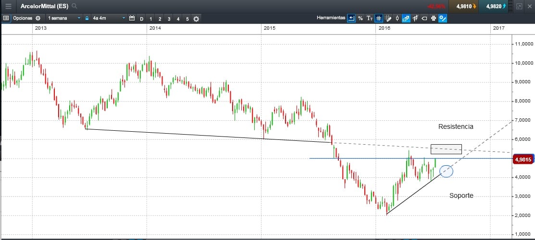Image resolution: width=535 pixels, height=240 pixels.
Task: Toggle the percentage scale button
Action: (x=360, y=18)
